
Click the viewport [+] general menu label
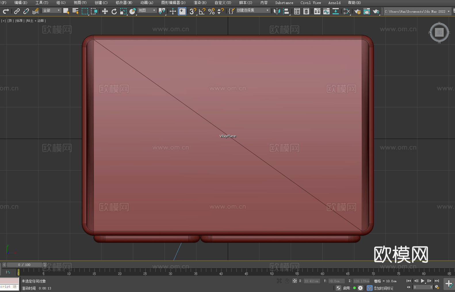click(3, 21)
